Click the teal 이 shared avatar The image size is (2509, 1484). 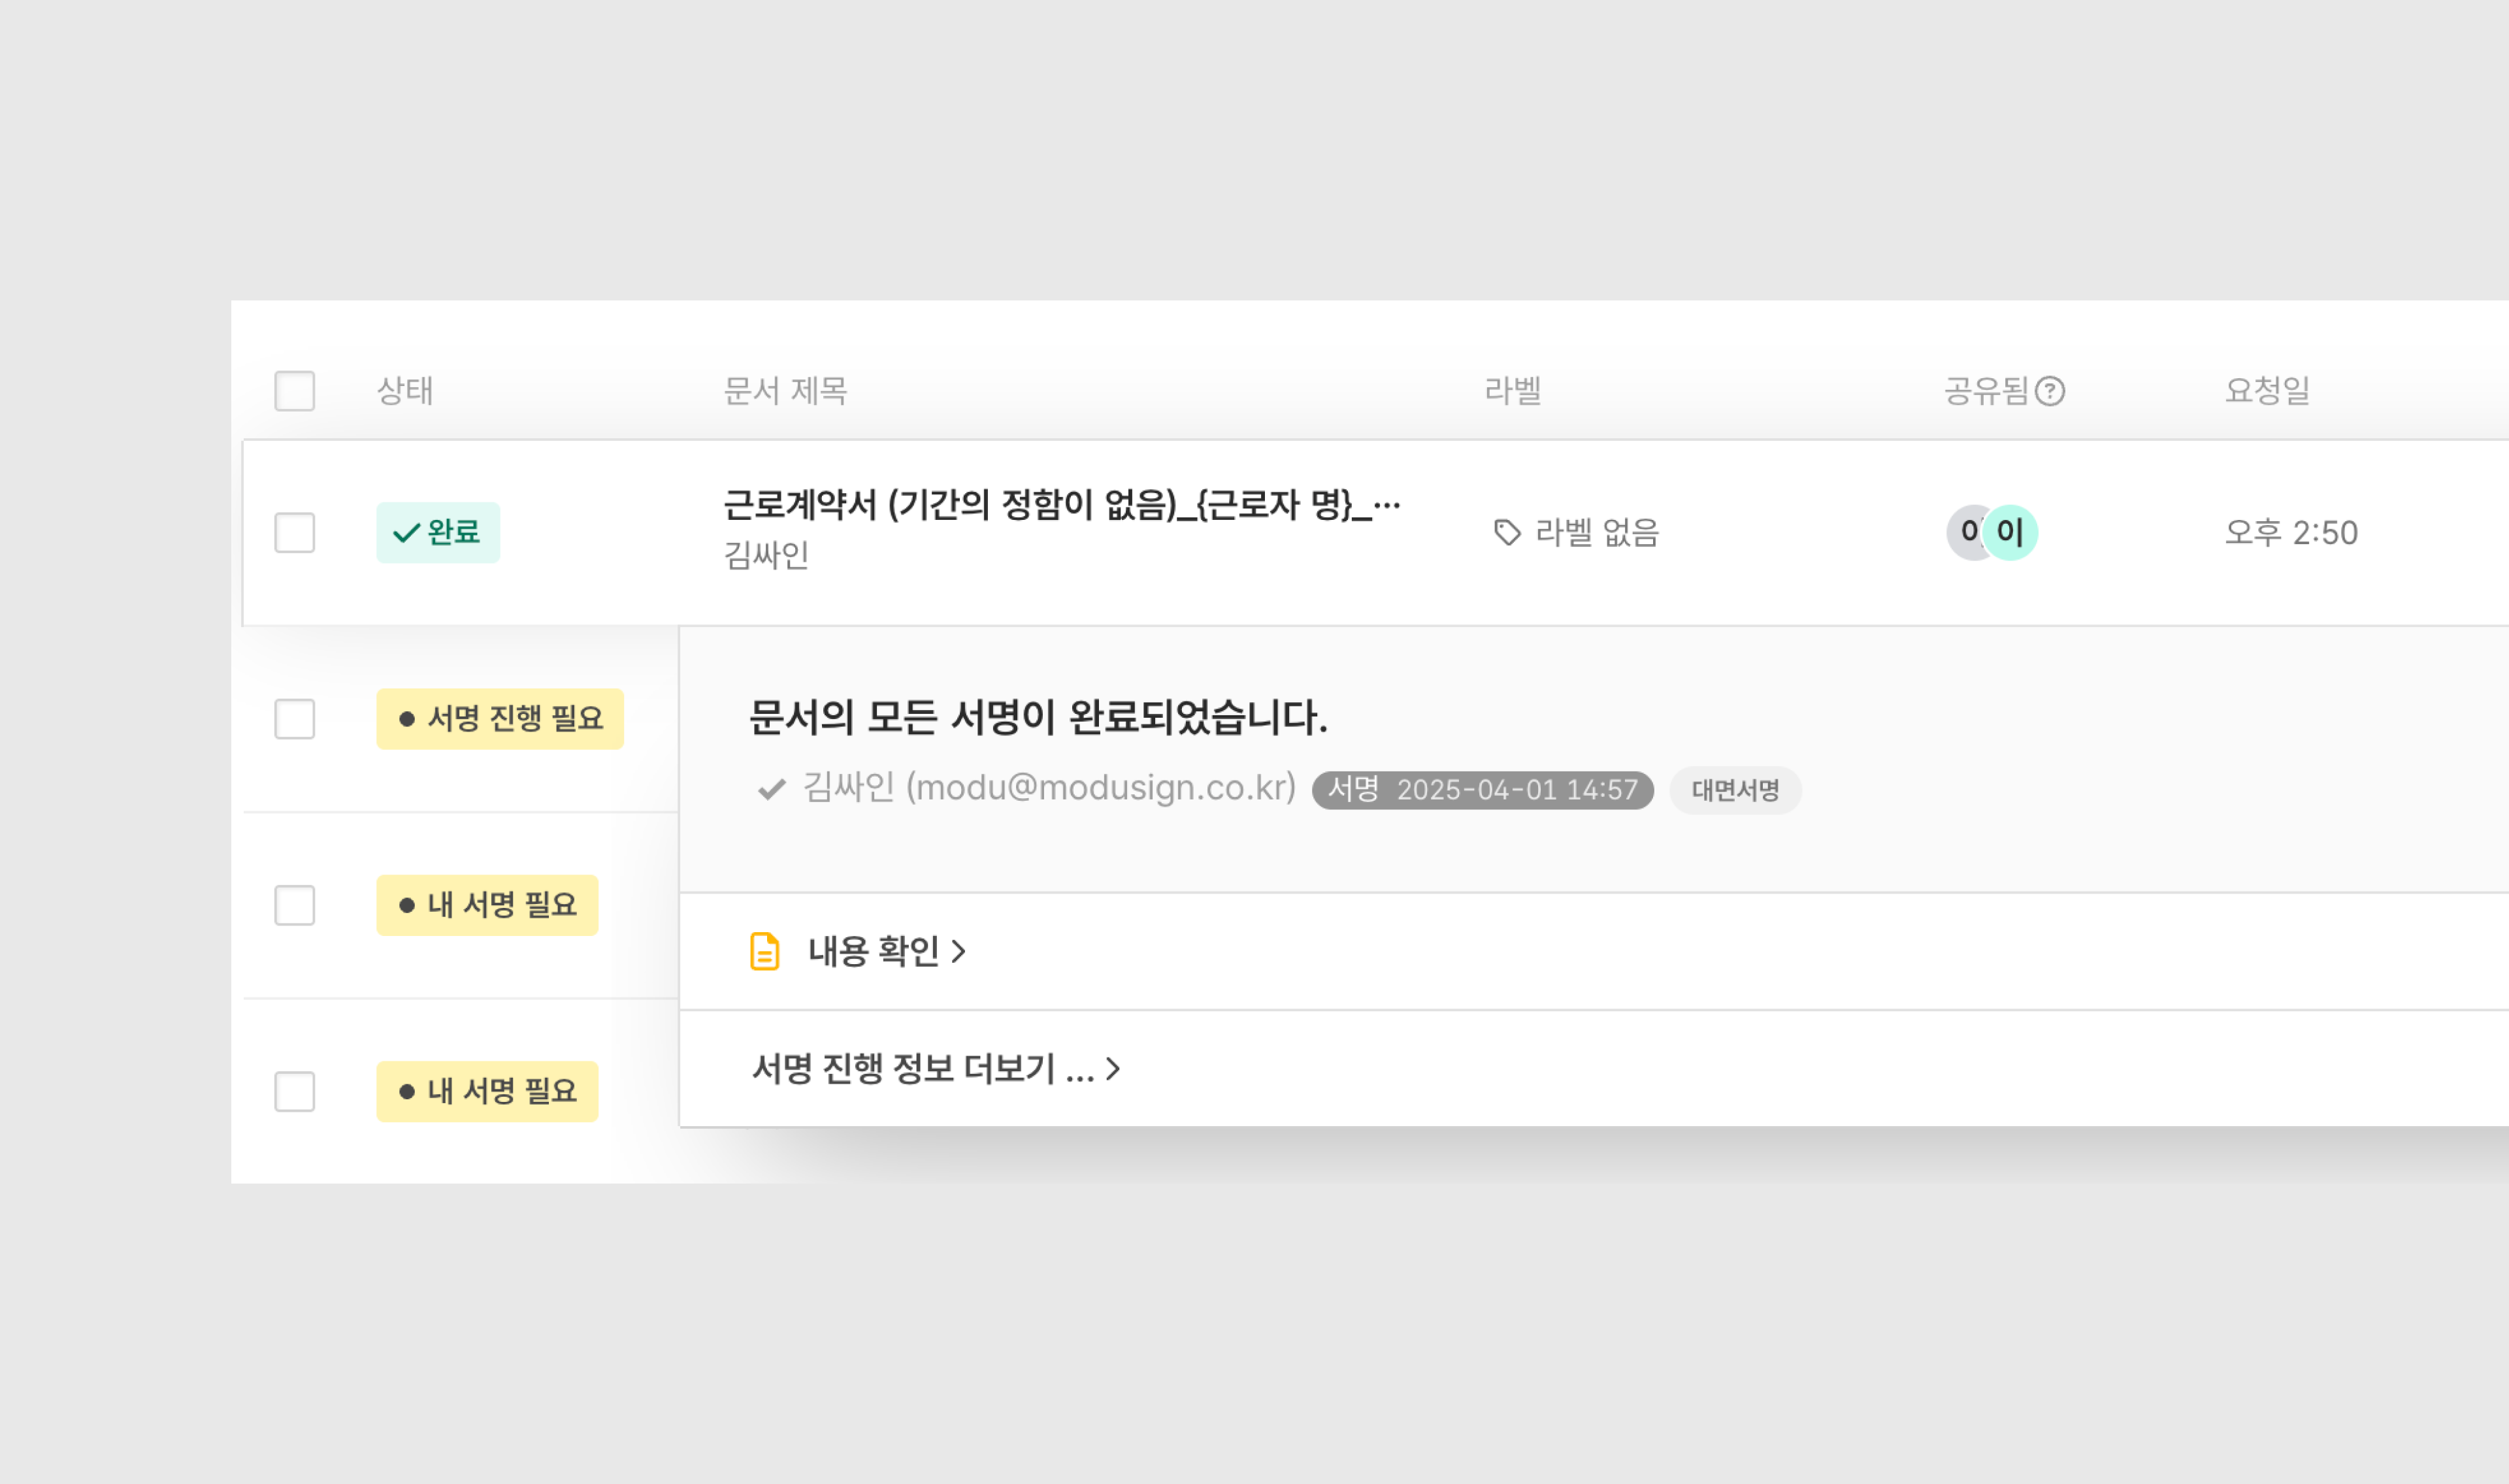tap(2011, 532)
